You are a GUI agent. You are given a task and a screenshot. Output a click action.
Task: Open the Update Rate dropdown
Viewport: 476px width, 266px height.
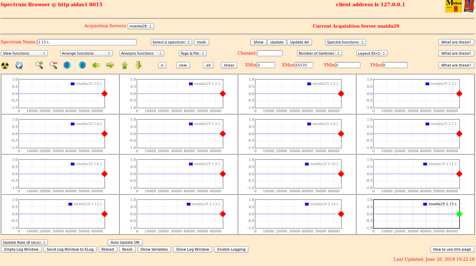click(24, 242)
